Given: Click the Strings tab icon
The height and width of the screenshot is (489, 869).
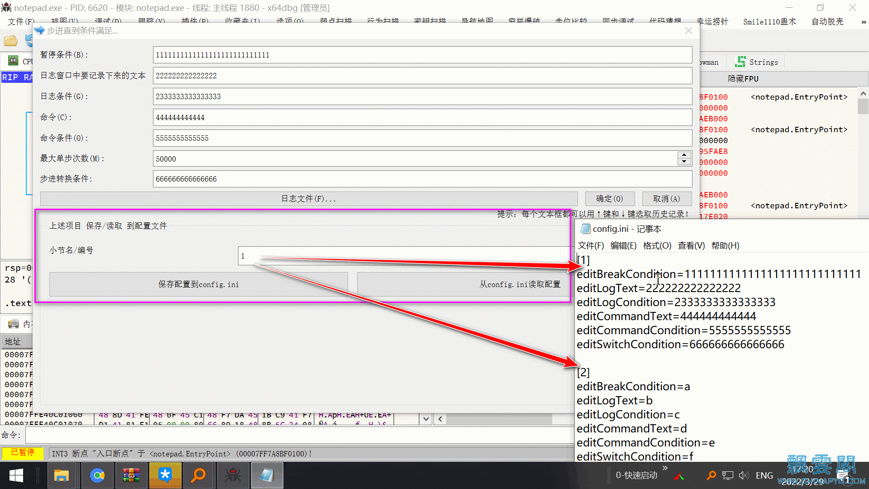Looking at the screenshot, I should 740,62.
